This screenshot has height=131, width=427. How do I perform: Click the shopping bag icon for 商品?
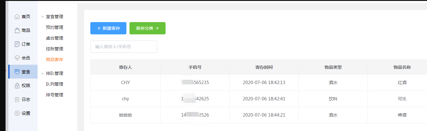click(17, 30)
